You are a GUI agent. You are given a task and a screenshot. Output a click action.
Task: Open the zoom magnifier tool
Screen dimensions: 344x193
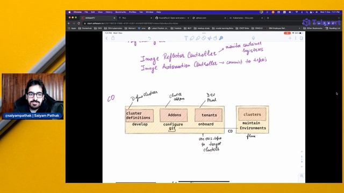(221, 38)
